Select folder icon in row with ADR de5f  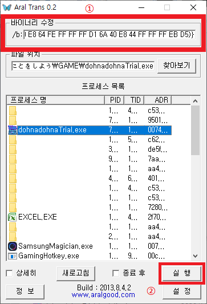click(13, 149)
